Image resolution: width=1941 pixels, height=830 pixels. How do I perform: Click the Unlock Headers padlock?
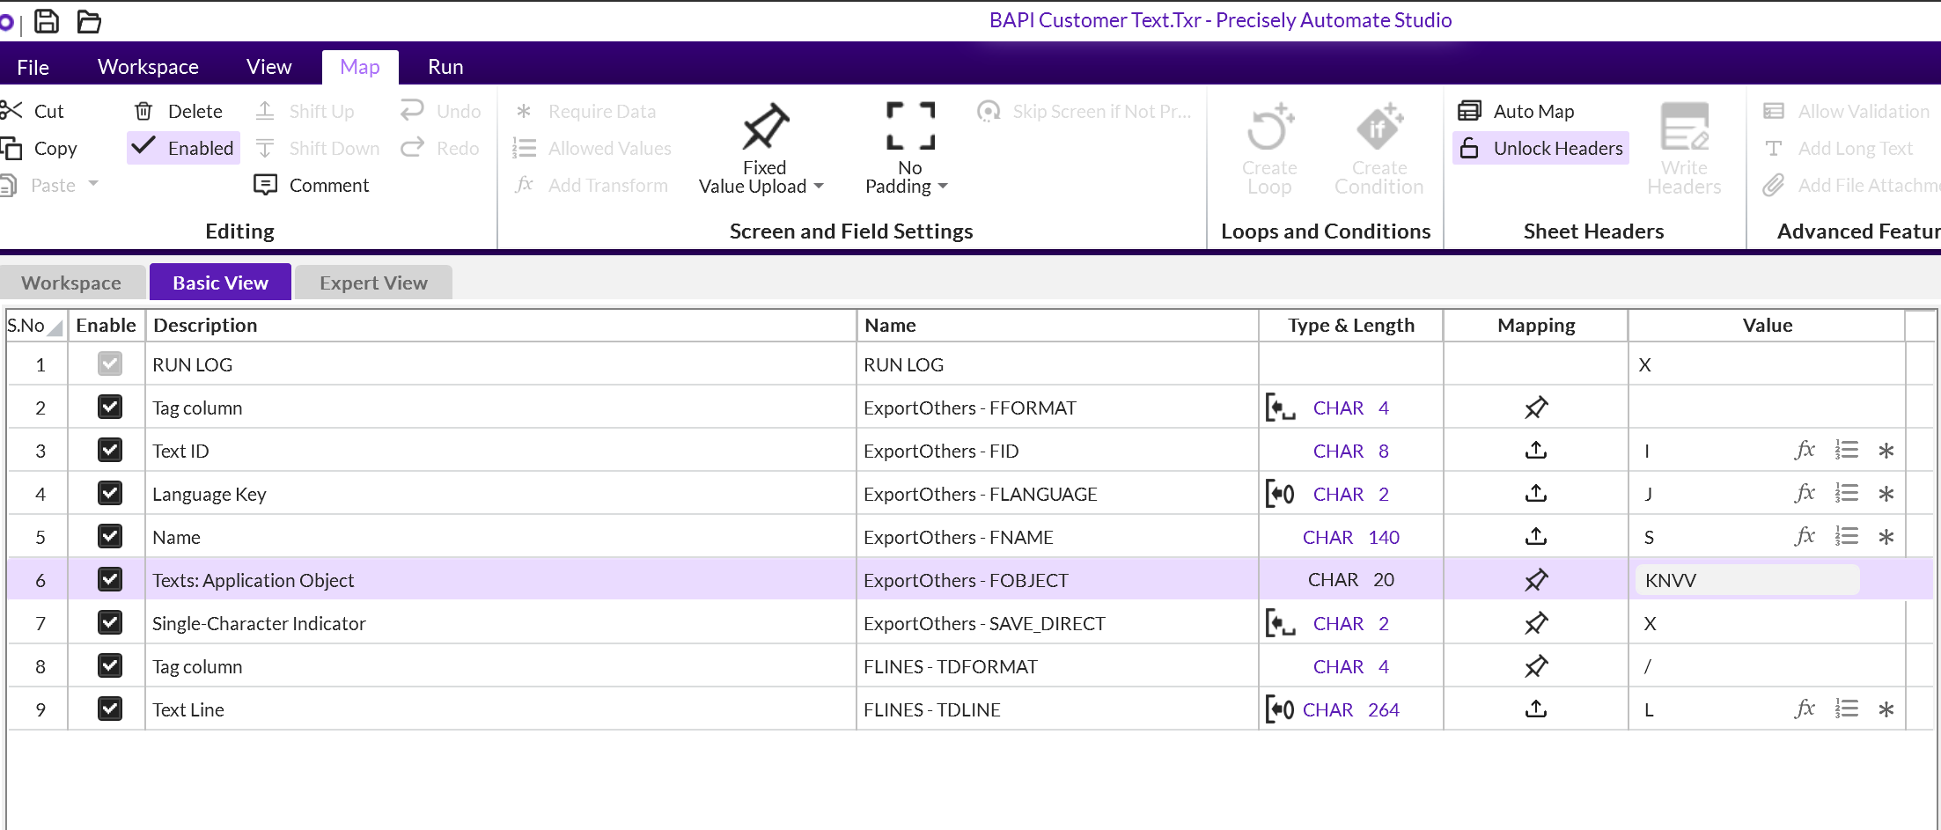(1469, 148)
